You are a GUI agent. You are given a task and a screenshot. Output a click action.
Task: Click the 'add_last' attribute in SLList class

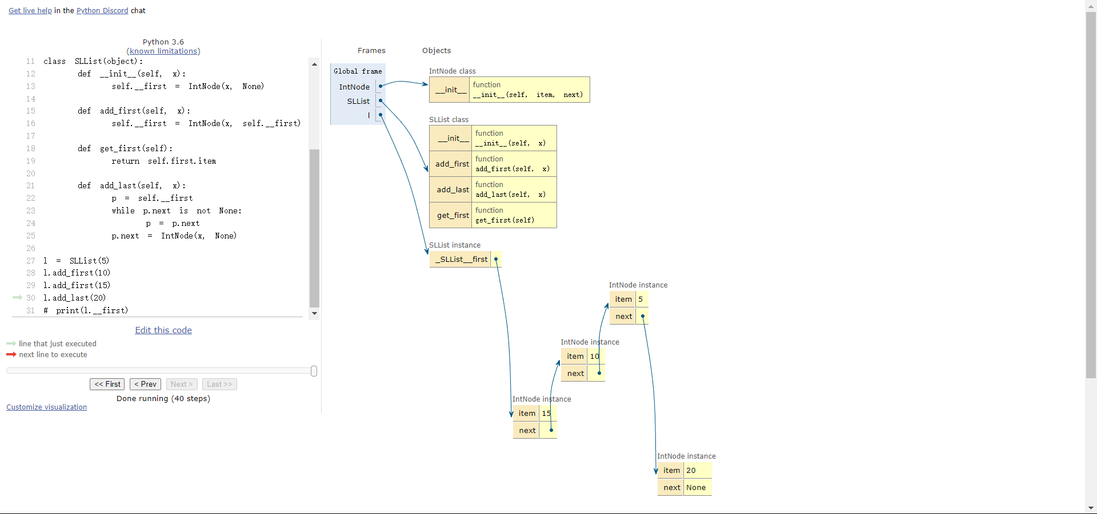[453, 190]
